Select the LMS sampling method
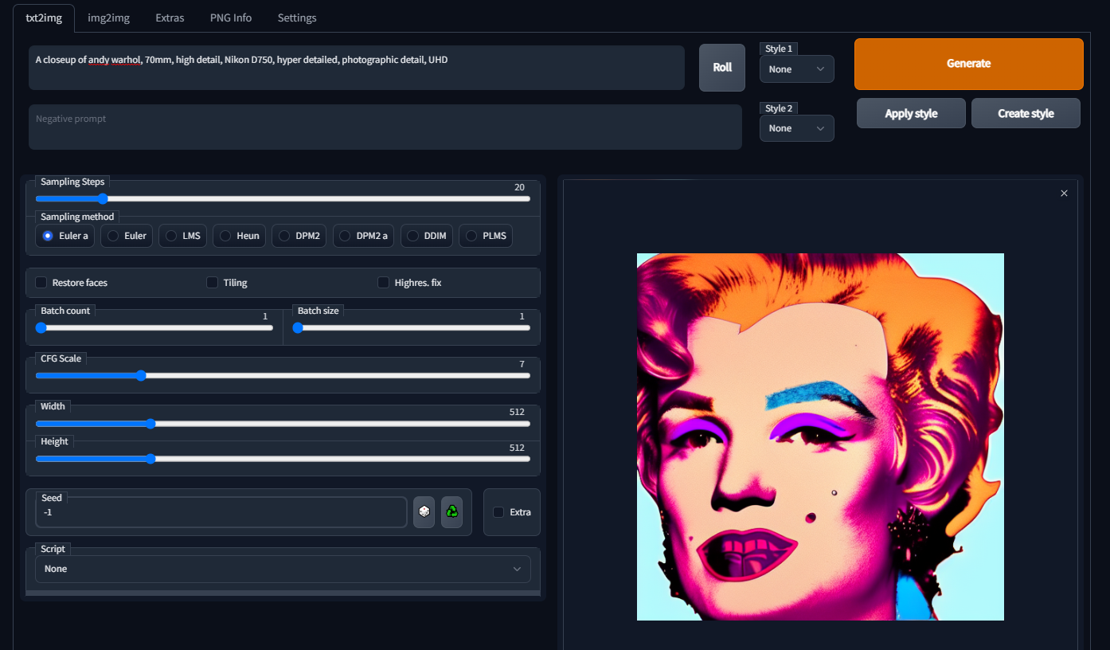1110x650 pixels. 182,236
